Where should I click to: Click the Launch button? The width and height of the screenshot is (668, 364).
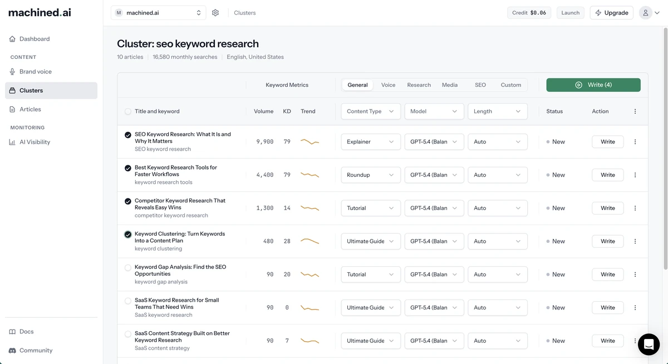click(x=570, y=13)
